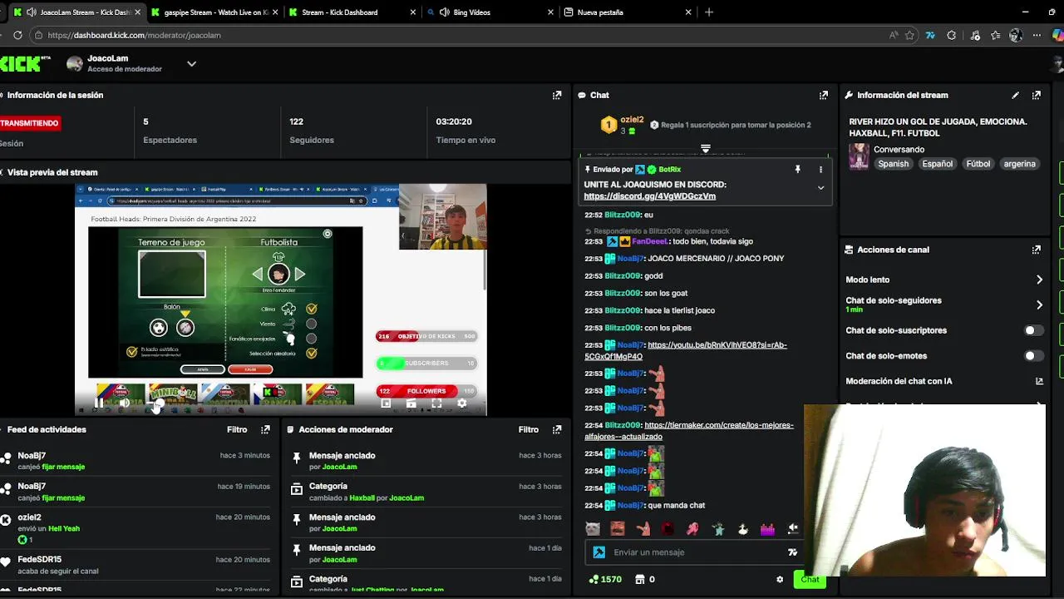Expand Chat de solo-seguidores options

coord(1039,304)
